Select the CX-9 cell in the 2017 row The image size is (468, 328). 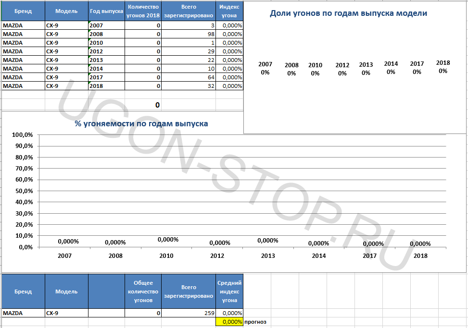pos(66,77)
